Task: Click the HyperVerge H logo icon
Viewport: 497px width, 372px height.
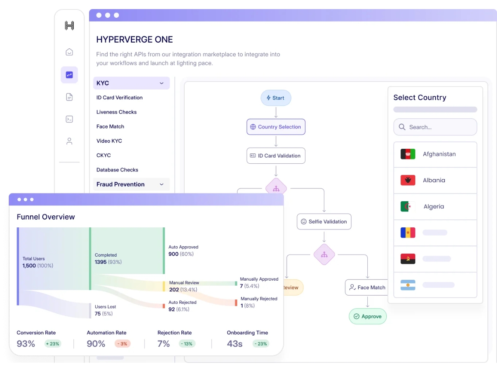Action: tap(69, 26)
